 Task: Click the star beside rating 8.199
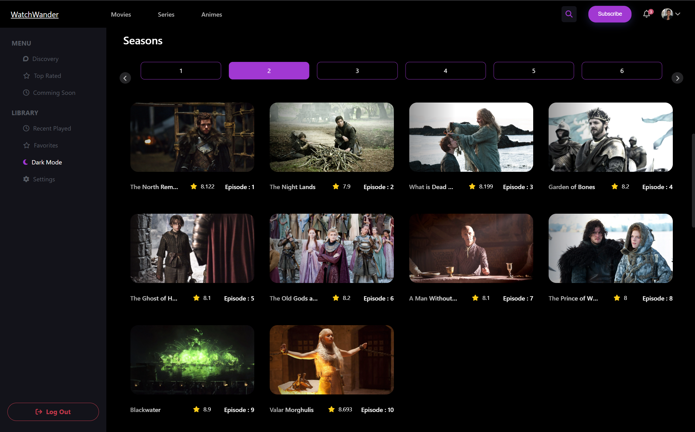(x=472, y=187)
